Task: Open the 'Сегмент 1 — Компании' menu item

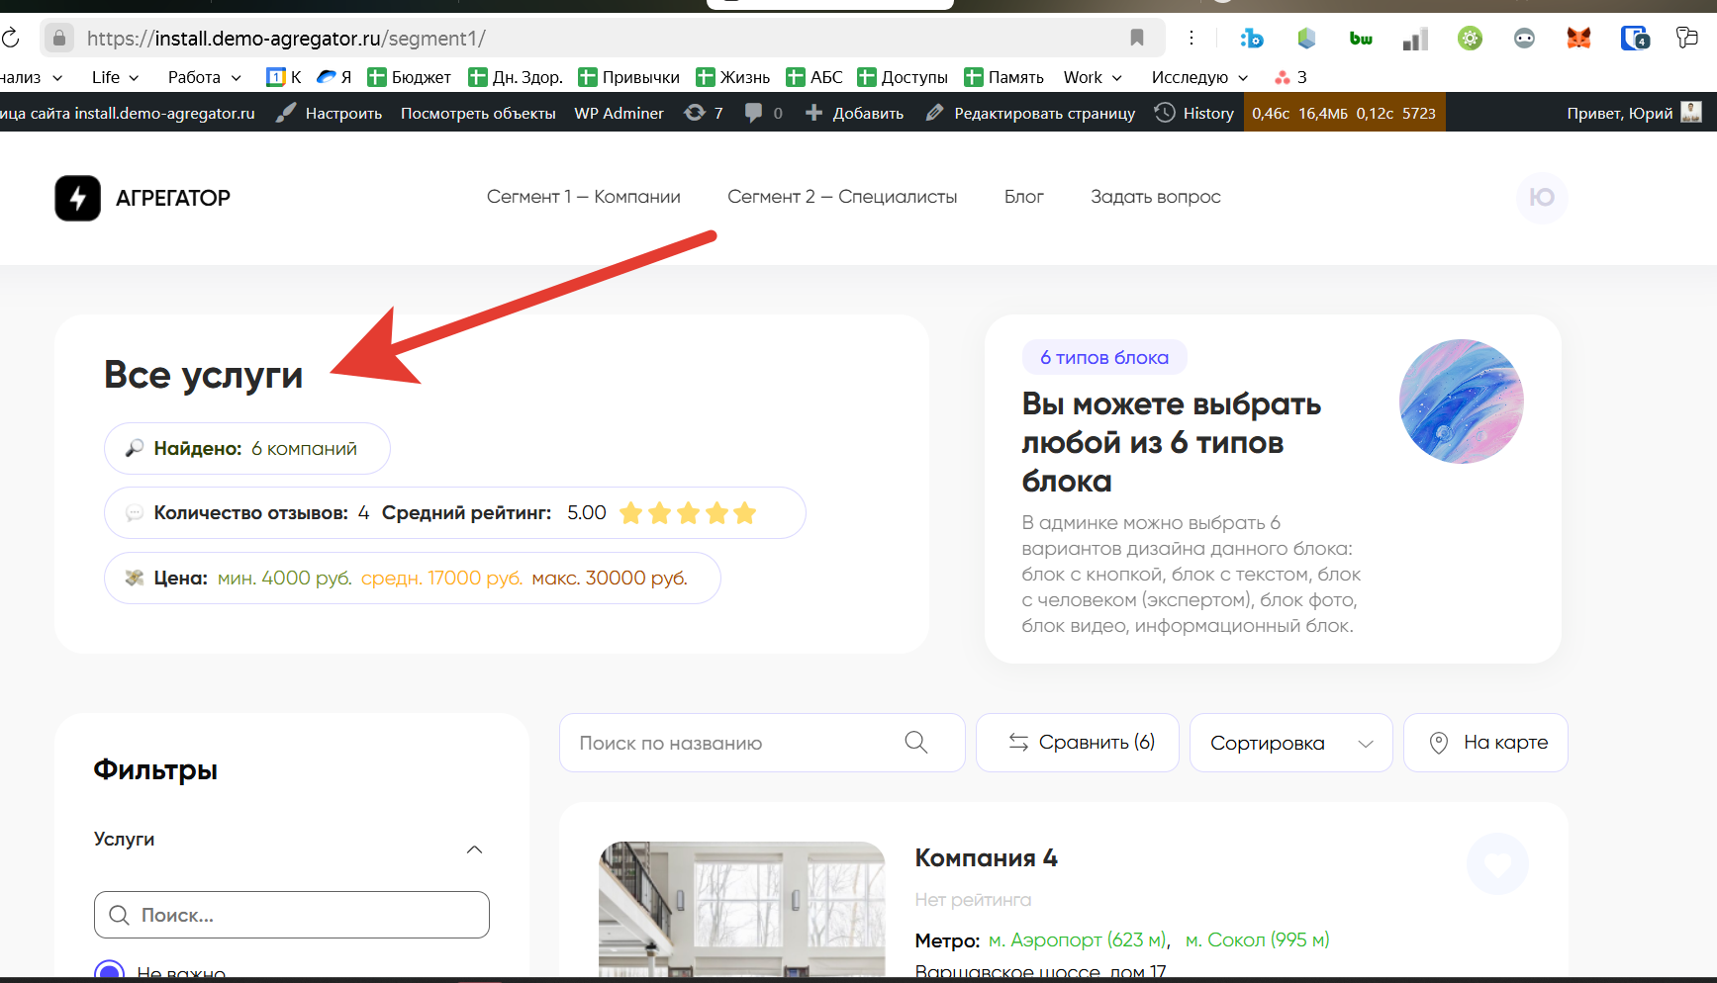Action: tap(583, 197)
